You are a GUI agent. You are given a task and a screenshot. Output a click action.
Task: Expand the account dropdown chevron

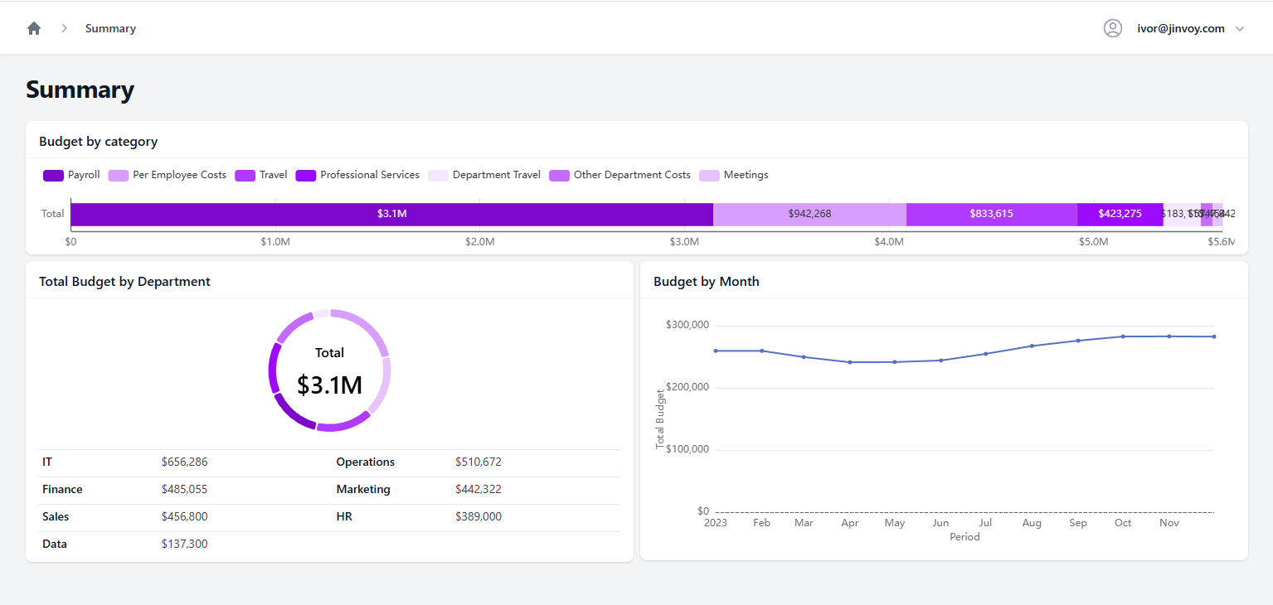pos(1240,29)
